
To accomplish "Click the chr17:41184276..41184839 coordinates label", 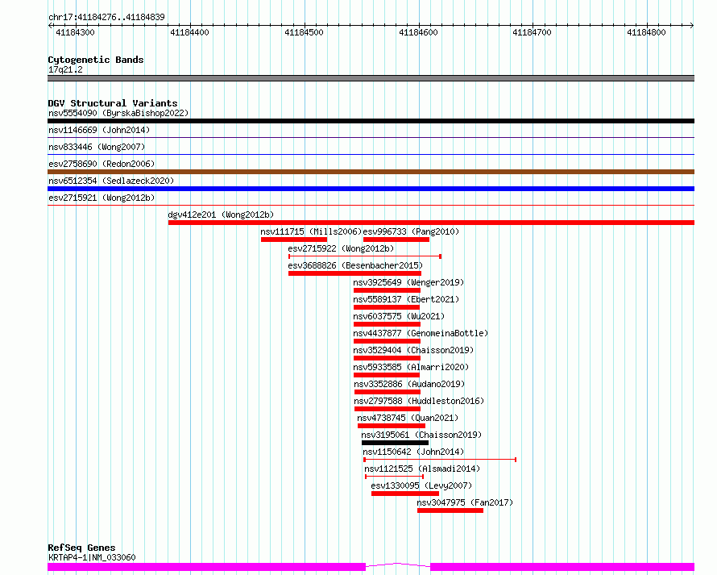I will [x=106, y=18].
